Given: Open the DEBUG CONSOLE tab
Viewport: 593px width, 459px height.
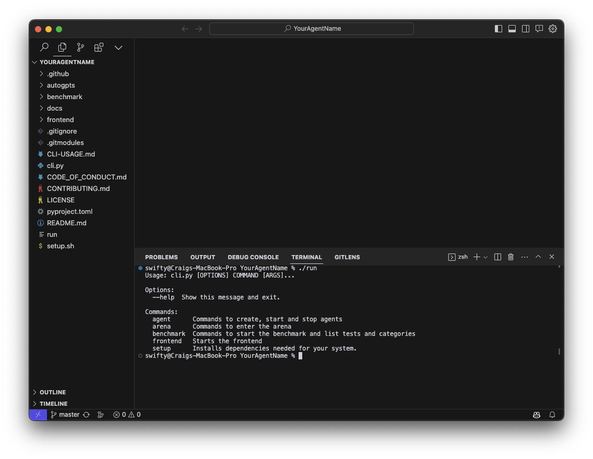Looking at the screenshot, I should (253, 257).
